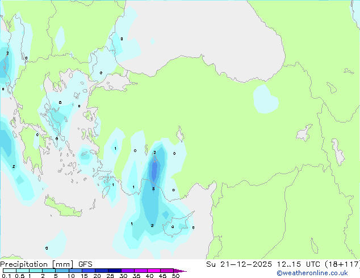
Task: Pick the 20–25 mm legend swatch
Action: pos(102,271)
